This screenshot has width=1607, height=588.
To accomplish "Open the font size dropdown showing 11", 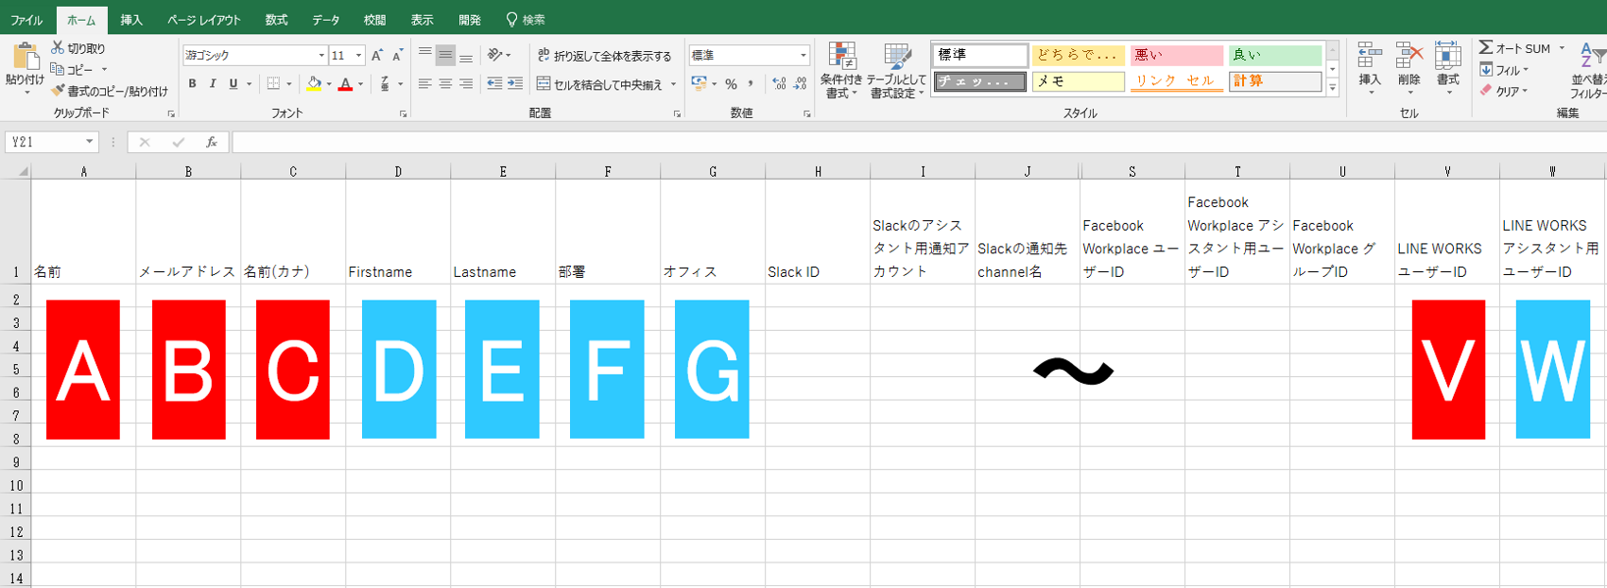I will coord(358,56).
